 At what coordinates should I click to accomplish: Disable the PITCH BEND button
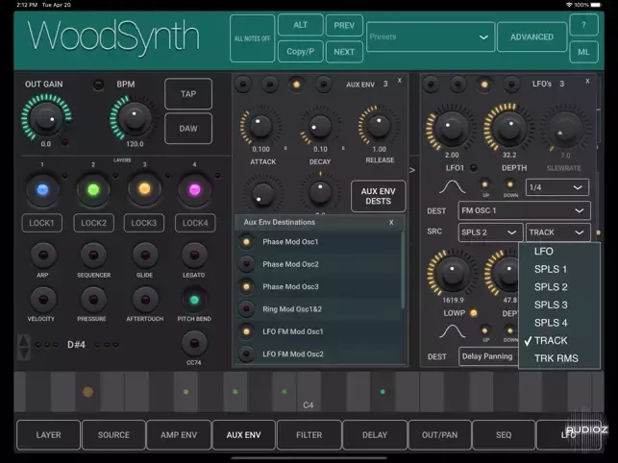194,300
